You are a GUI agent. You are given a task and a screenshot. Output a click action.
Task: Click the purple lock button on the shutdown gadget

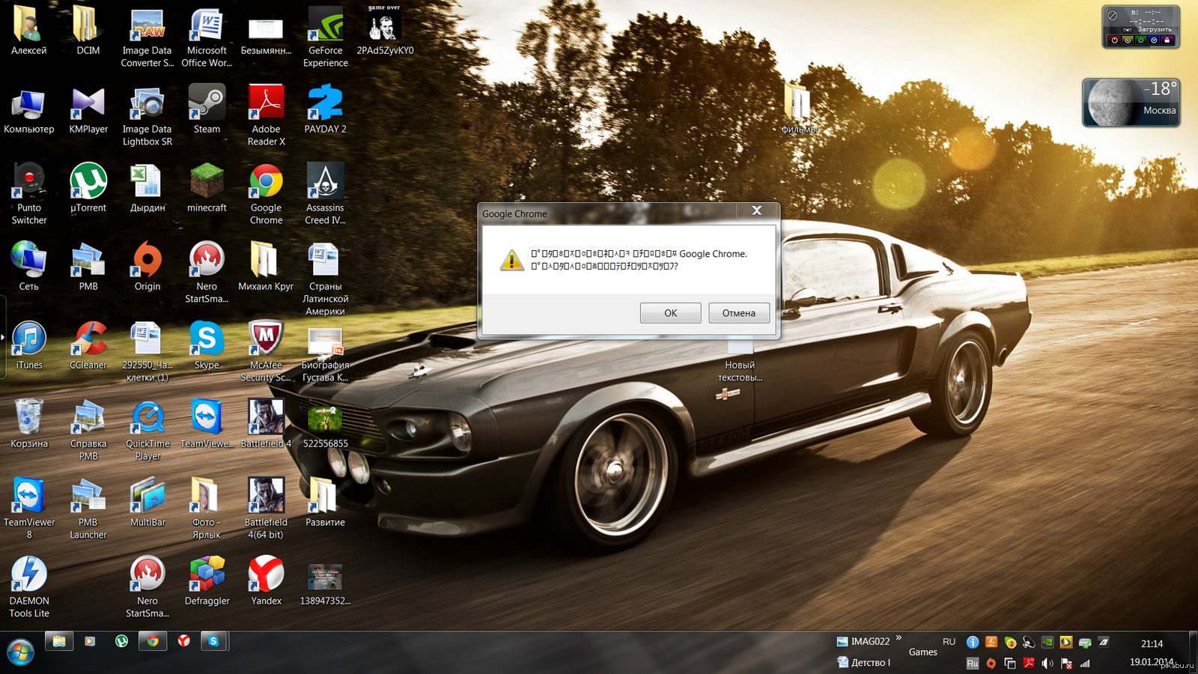pyautogui.click(x=1167, y=40)
